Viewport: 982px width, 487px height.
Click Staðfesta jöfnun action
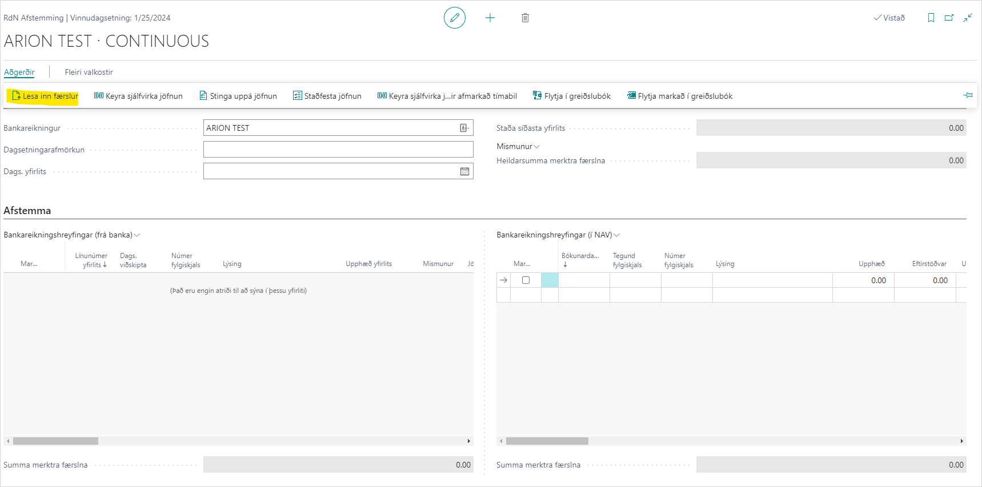click(327, 96)
